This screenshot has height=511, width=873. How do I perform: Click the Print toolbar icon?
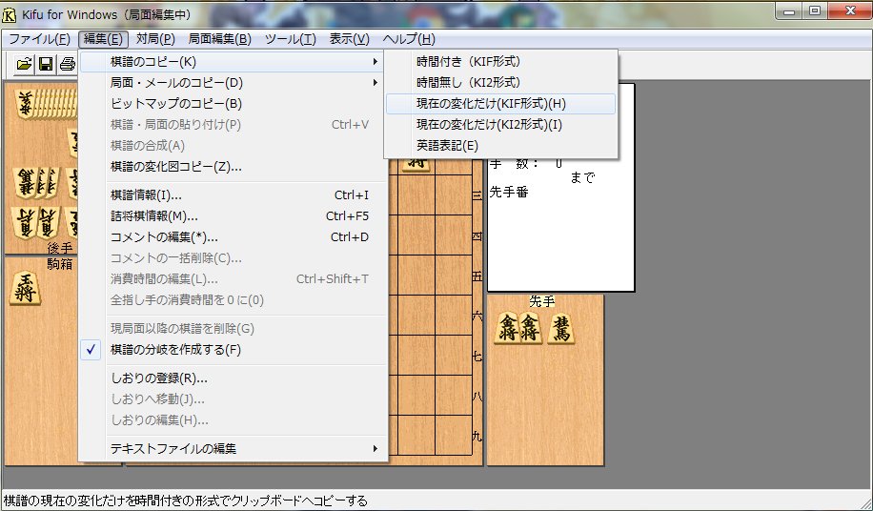pyautogui.click(x=67, y=65)
